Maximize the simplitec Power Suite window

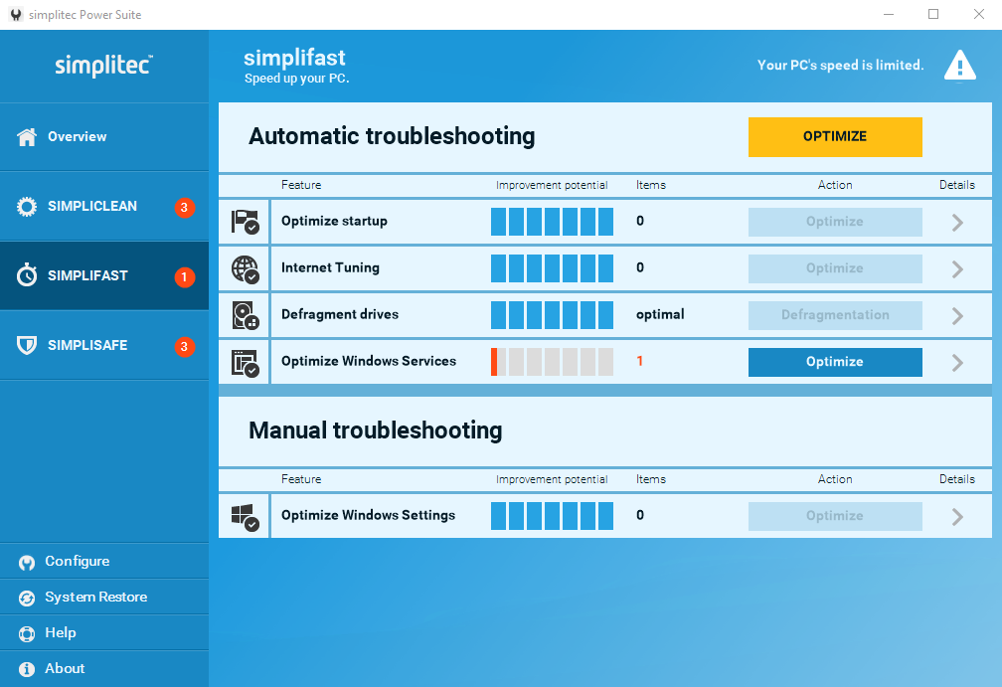(x=933, y=14)
